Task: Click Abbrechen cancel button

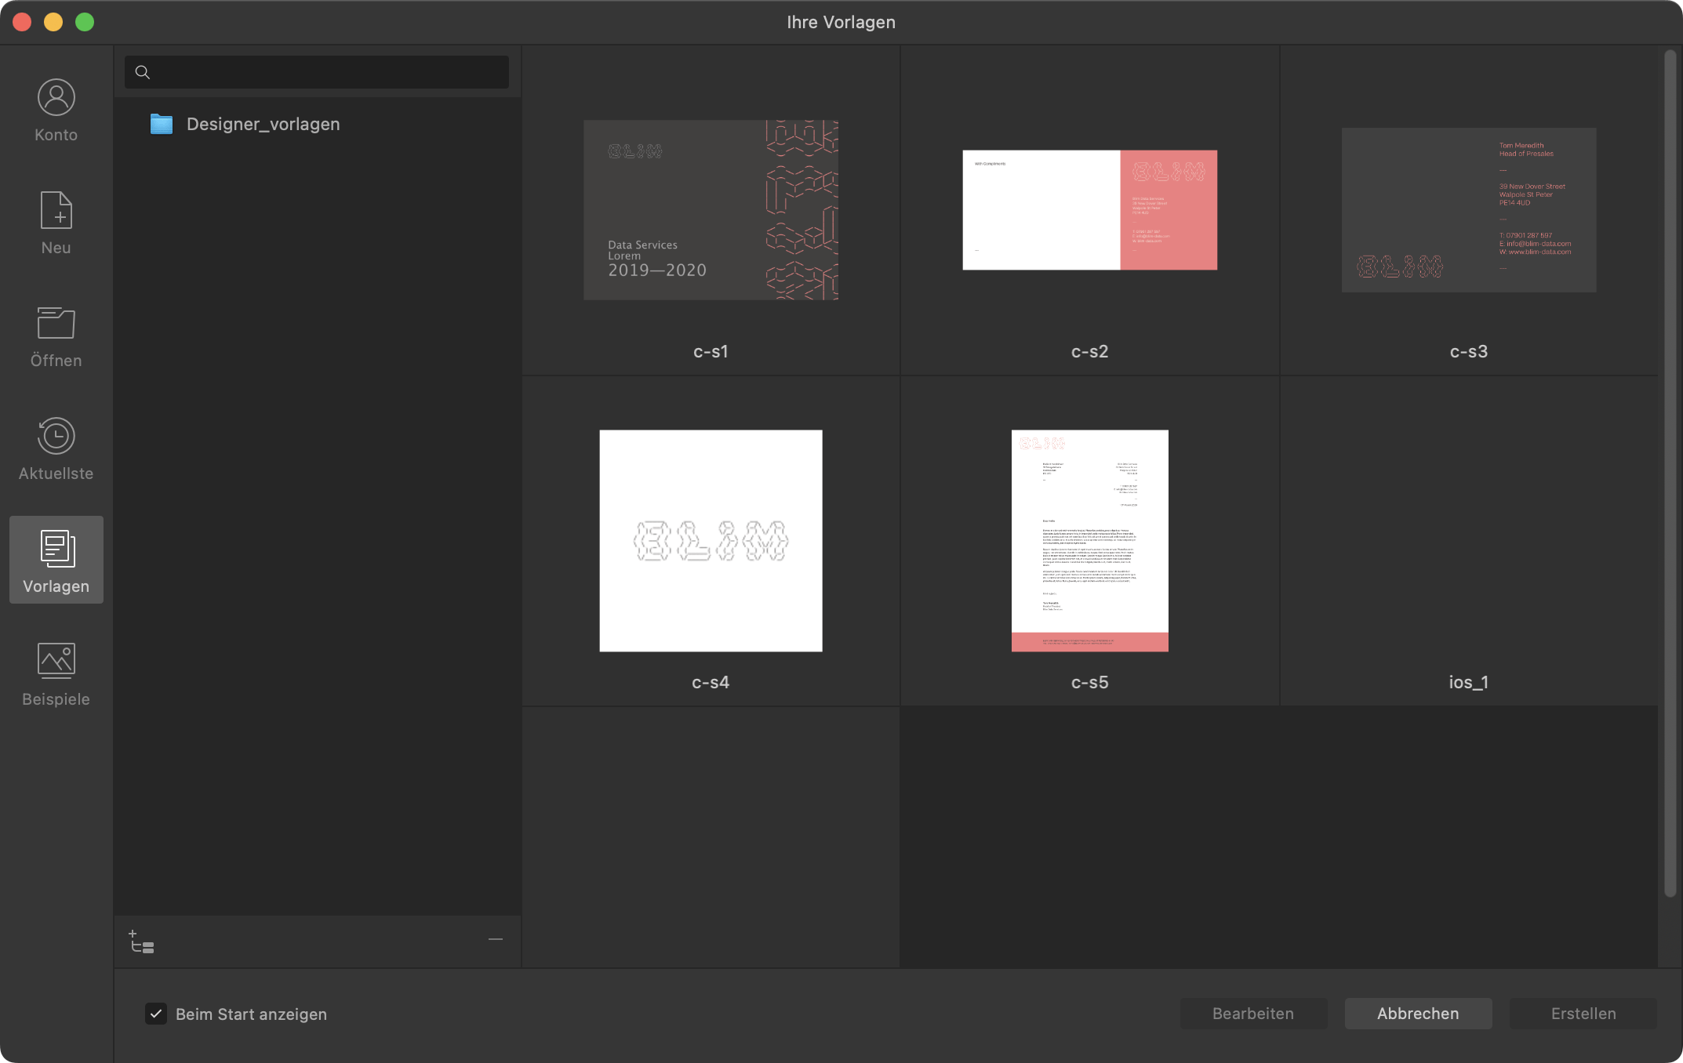Action: (1417, 1014)
